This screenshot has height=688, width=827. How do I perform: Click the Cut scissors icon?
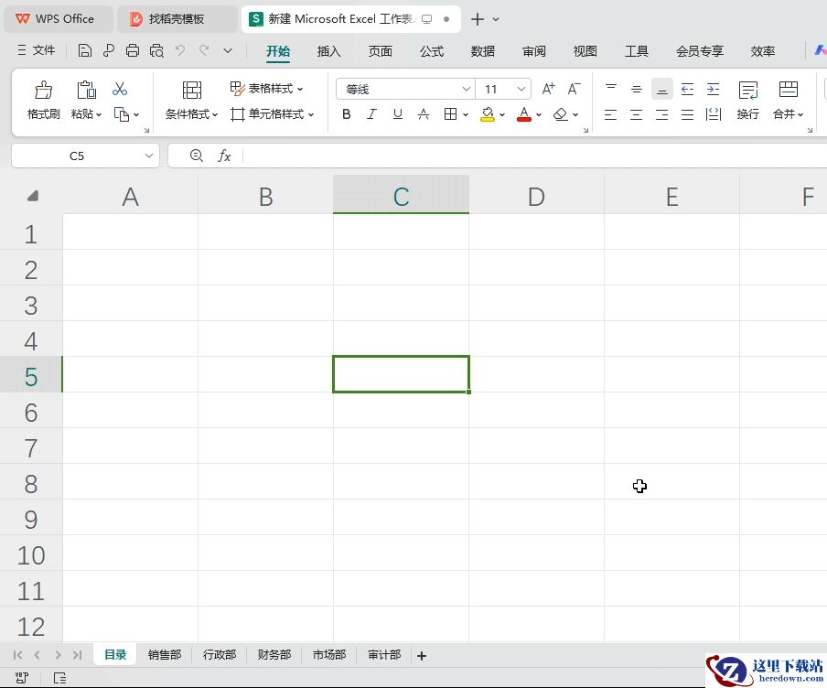tap(120, 89)
